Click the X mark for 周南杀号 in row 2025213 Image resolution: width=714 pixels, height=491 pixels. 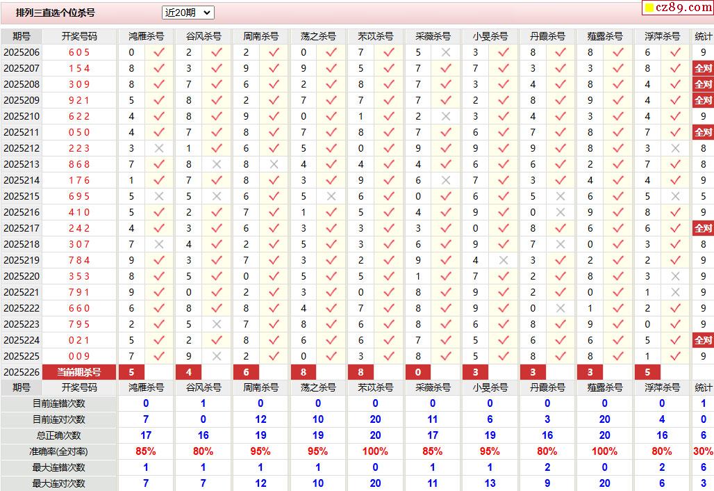click(274, 164)
